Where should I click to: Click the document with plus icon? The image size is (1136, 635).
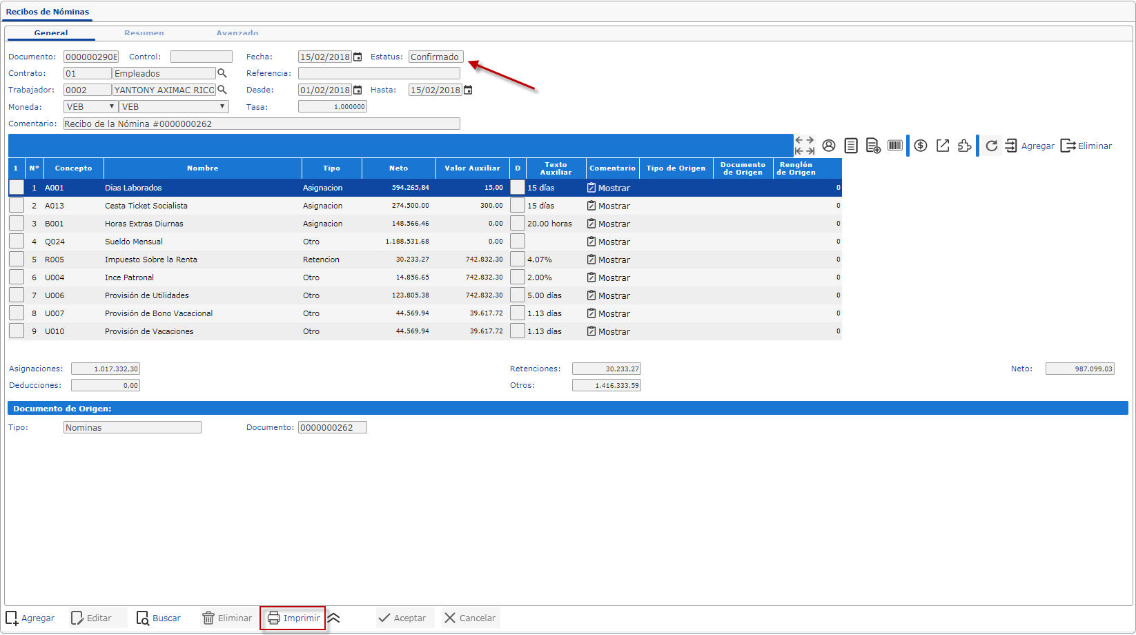click(x=873, y=146)
